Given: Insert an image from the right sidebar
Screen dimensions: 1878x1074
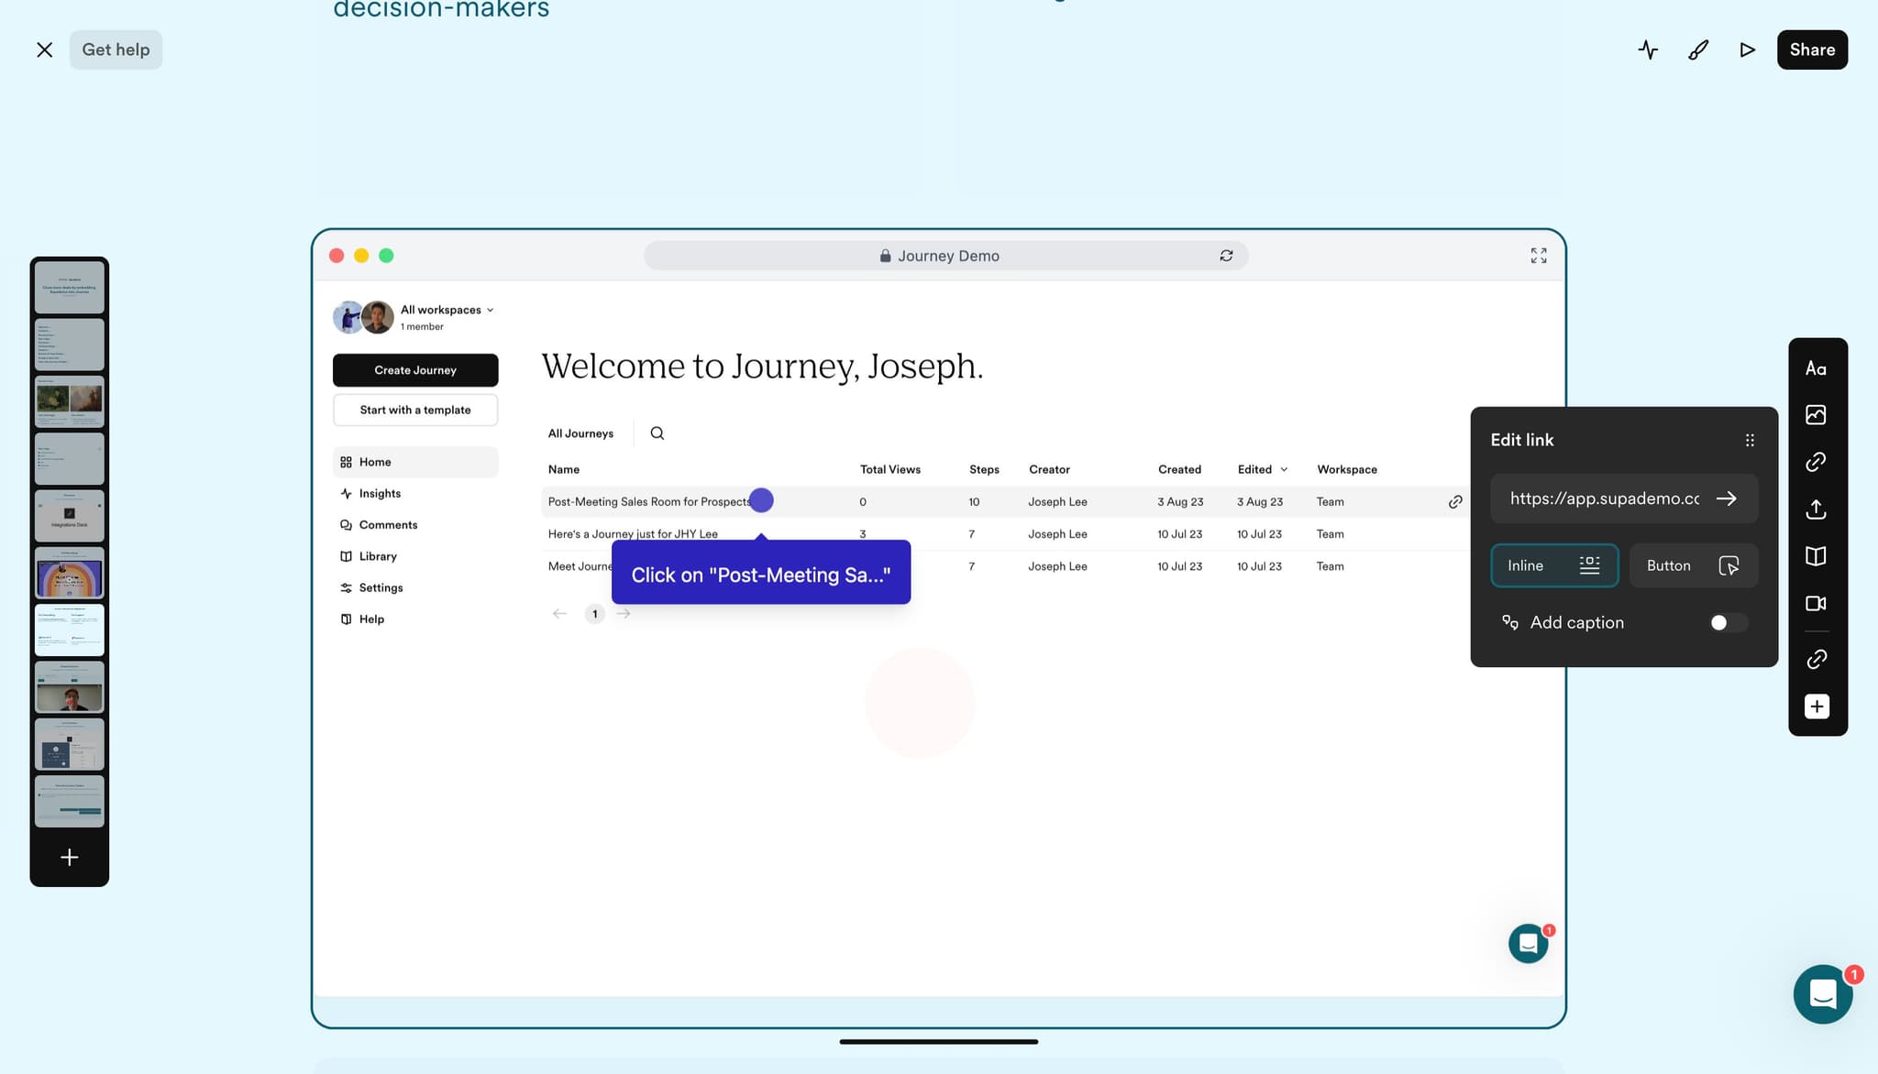Looking at the screenshot, I should point(1817,414).
